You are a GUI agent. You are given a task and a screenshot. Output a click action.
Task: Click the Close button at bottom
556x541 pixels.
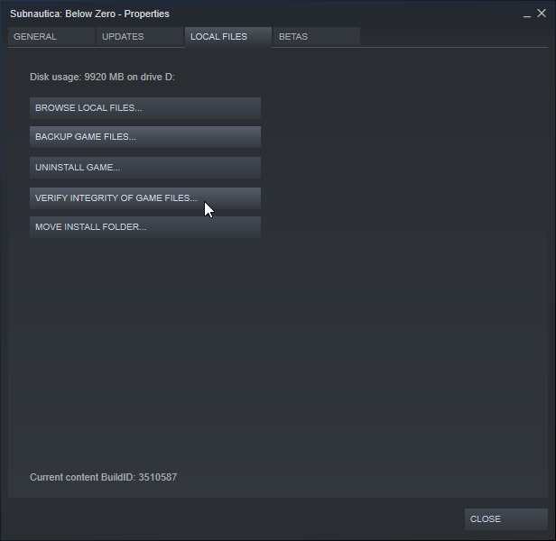[x=506, y=519]
